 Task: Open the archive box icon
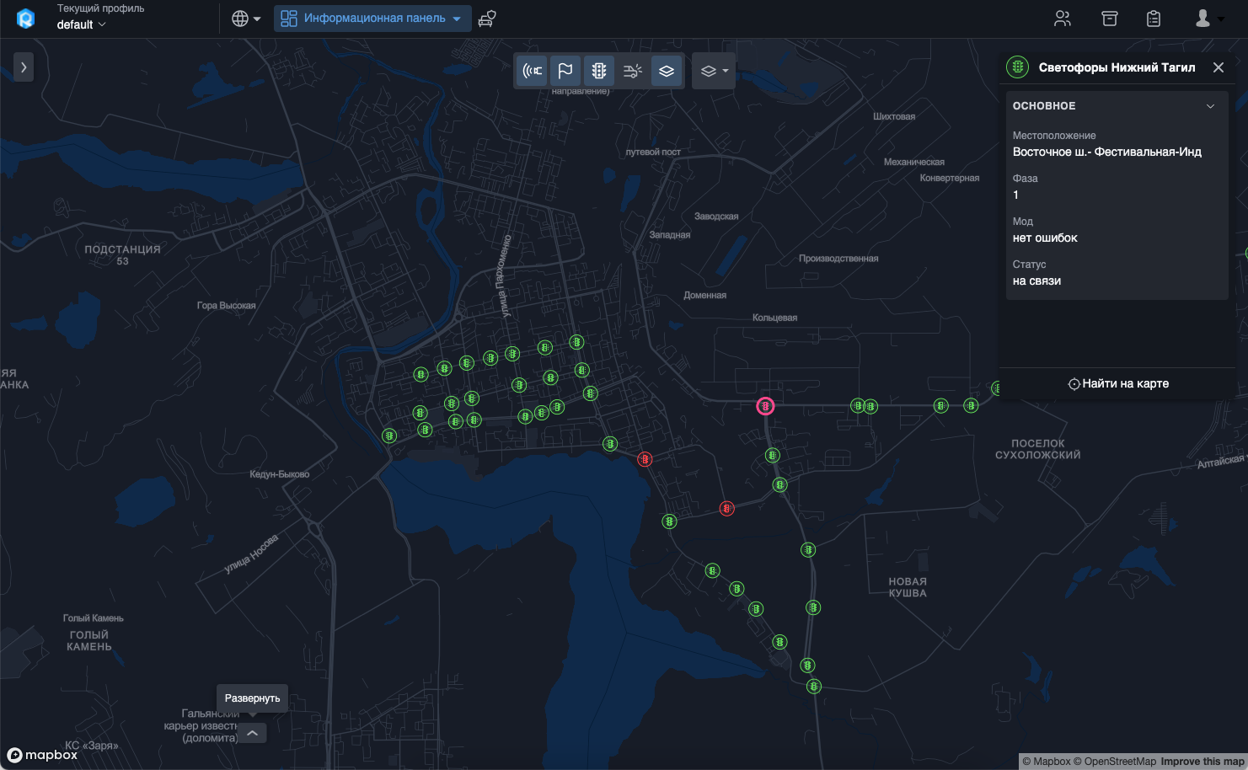click(1109, 19)
